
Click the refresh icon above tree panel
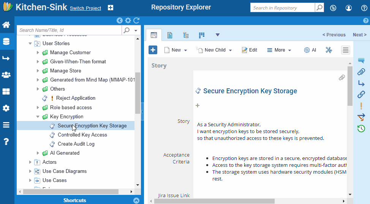(136, 20)
